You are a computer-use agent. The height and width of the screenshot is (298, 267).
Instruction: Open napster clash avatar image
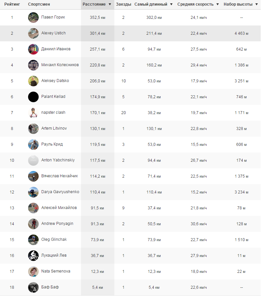point(33,113)
